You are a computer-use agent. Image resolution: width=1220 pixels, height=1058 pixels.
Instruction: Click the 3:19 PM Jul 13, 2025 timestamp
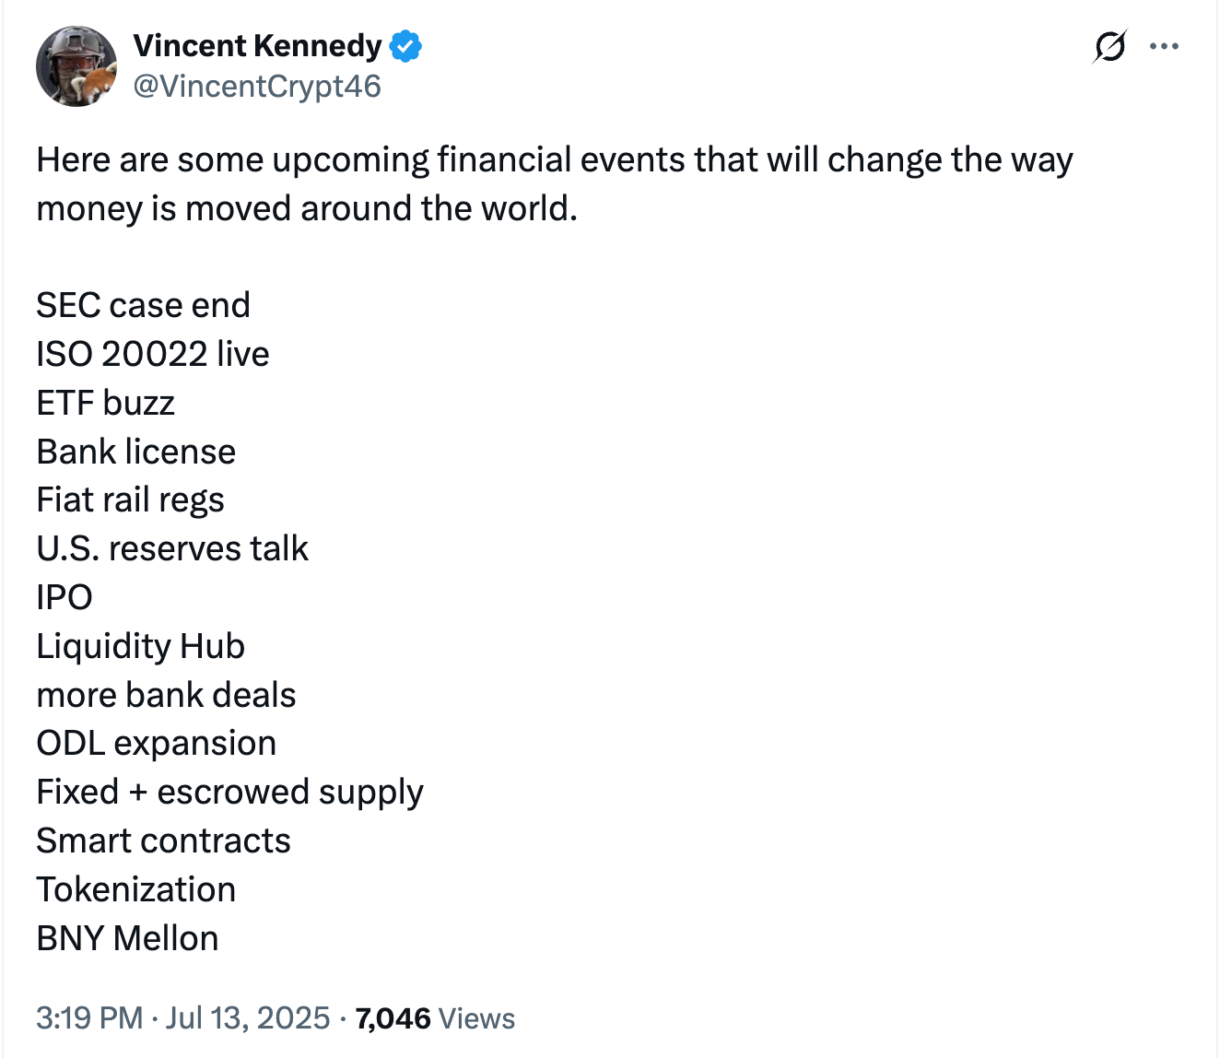pyautogui.click(x=182, y=1018)
